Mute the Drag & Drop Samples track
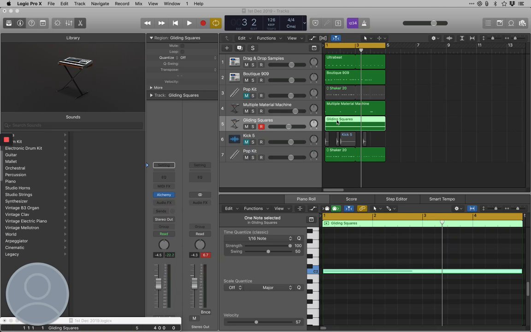531x332 pixels. coord(246,65)
